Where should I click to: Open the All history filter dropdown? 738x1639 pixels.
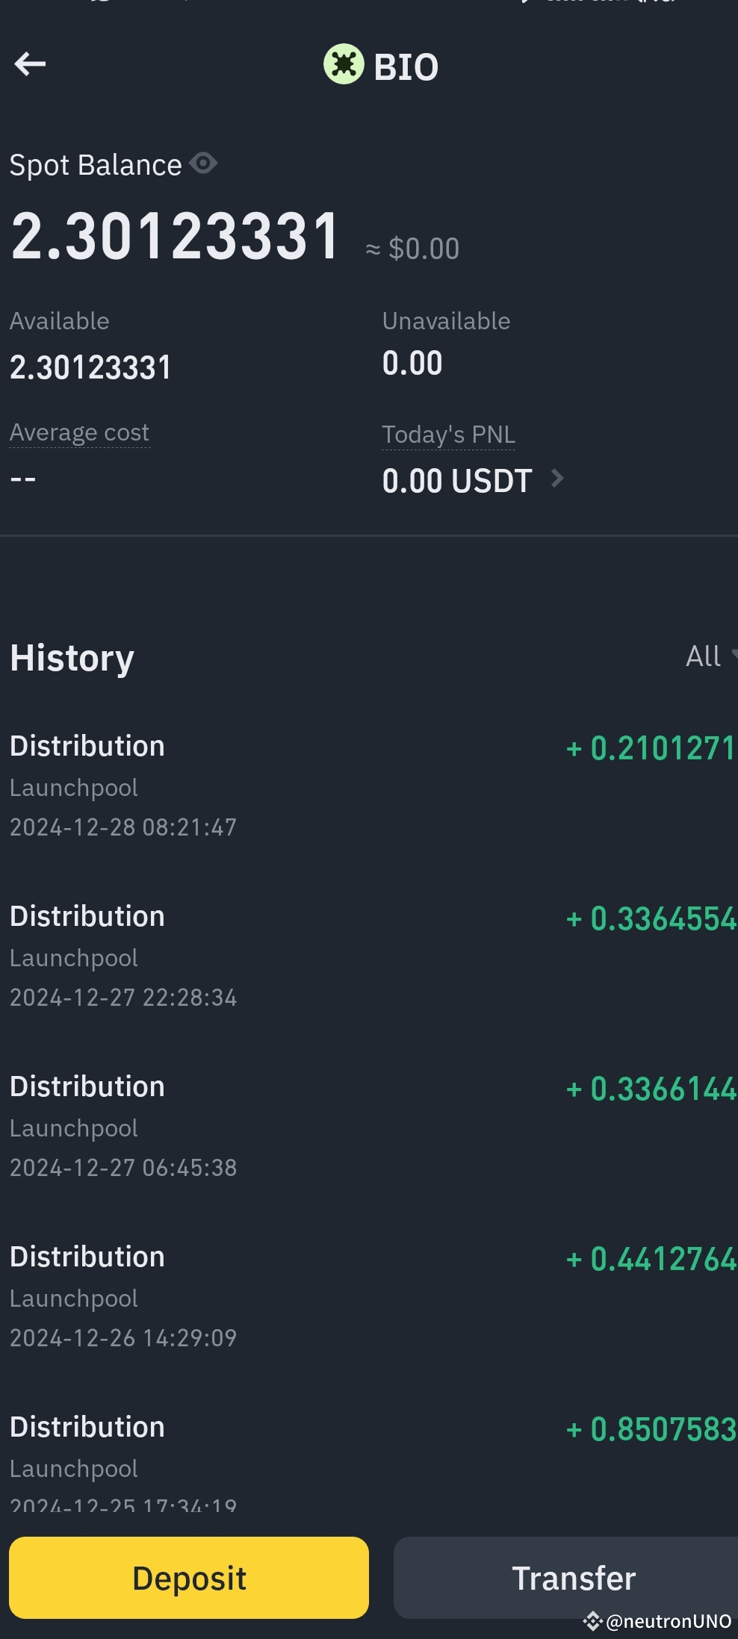click(x=711, y=656)
